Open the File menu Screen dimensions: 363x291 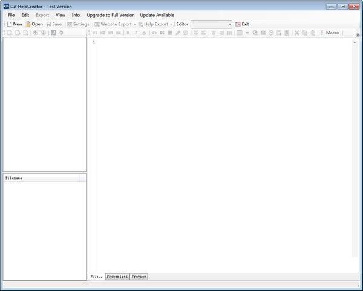click(11, 14)
